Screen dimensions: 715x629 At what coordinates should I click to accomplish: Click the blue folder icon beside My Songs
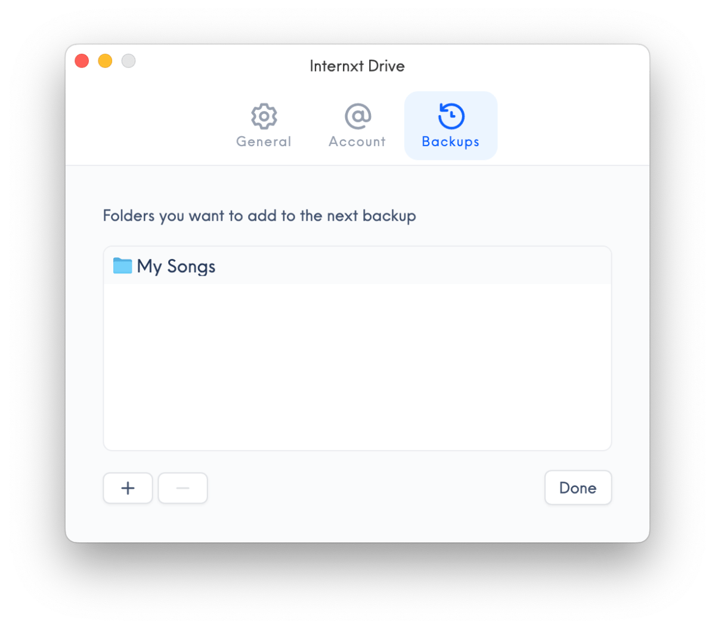(122, 266)
